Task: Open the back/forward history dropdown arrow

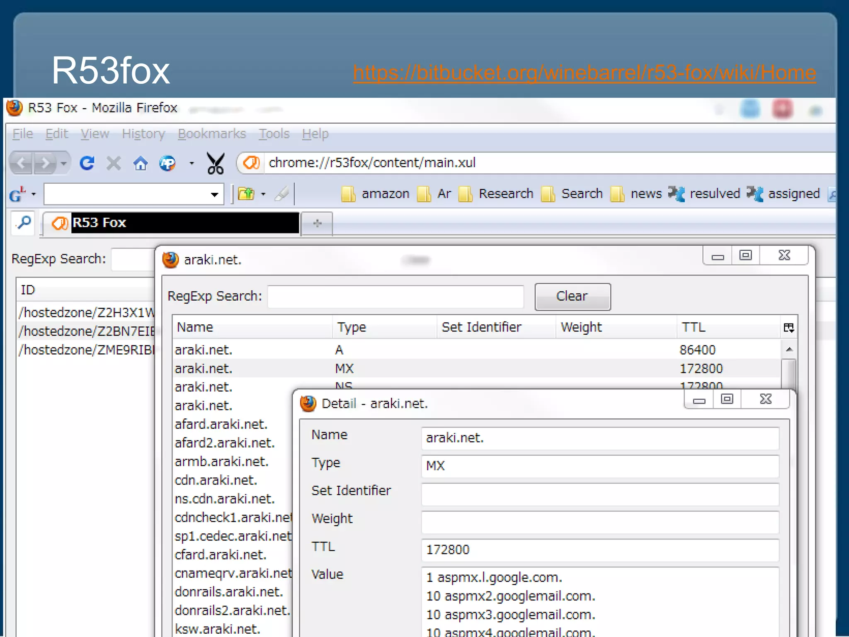Action: click(63, 163)
